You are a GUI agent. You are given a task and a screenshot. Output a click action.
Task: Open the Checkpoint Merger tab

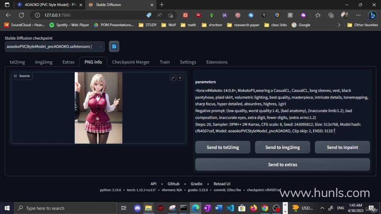click(x=131, y=62)
